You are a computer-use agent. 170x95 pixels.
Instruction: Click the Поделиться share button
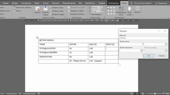pyautogui.click(x=161, y=3)
